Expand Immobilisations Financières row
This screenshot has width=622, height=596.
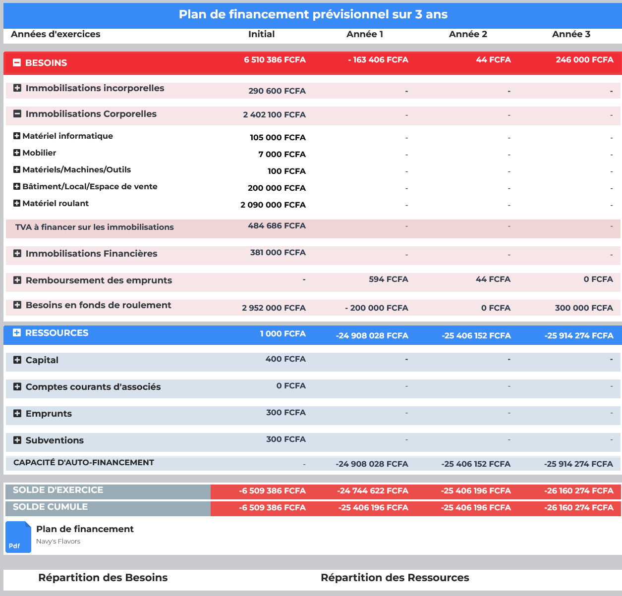(17, 254)
